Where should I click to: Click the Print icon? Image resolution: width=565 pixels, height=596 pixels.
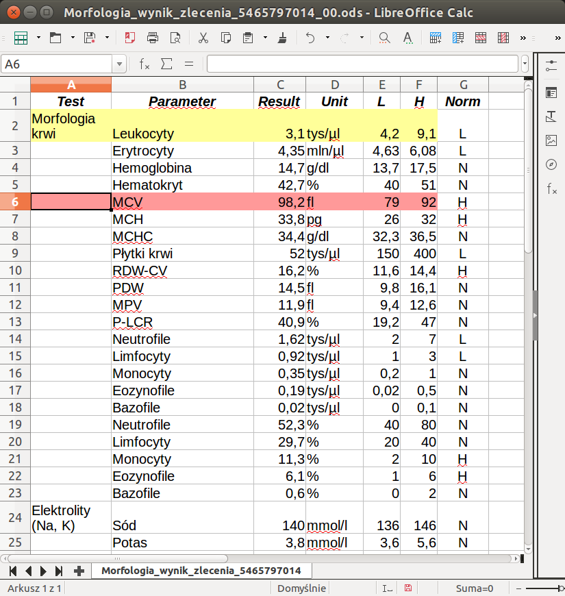(x=153, y=38)
